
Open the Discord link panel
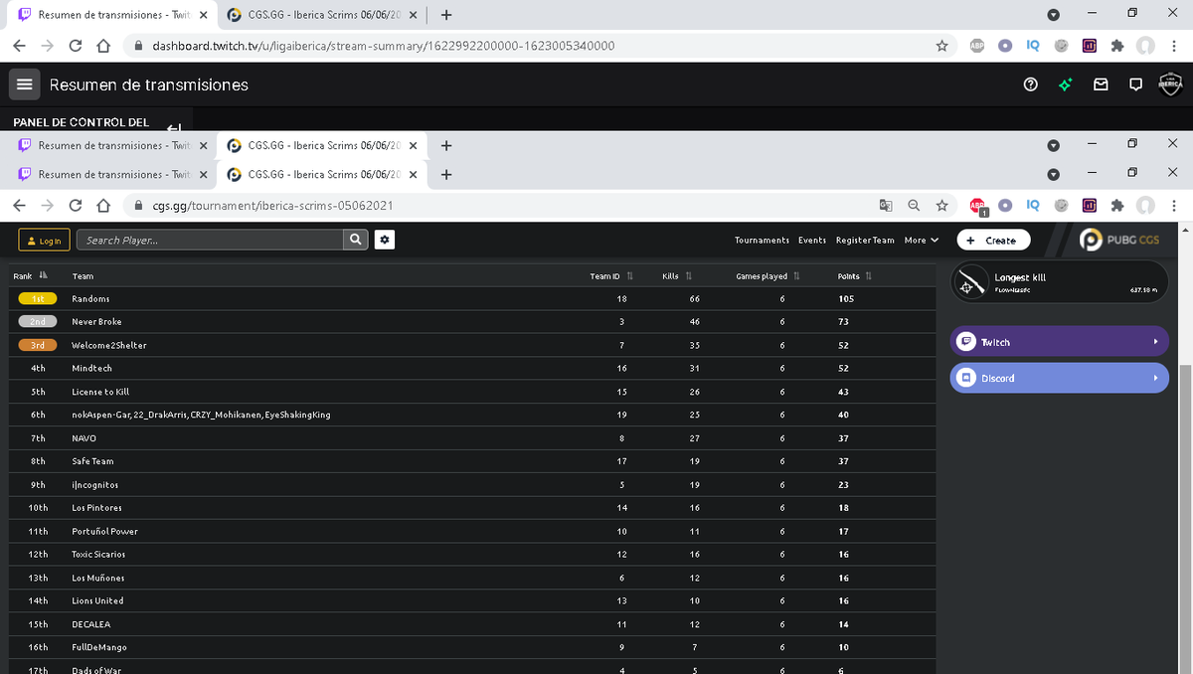(x=1059, y=378)
